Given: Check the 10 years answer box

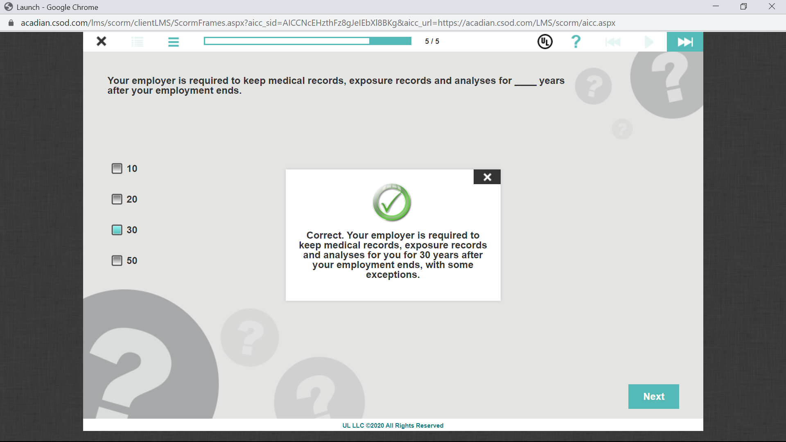Looking at the screenshot, I should click(117, 169).
